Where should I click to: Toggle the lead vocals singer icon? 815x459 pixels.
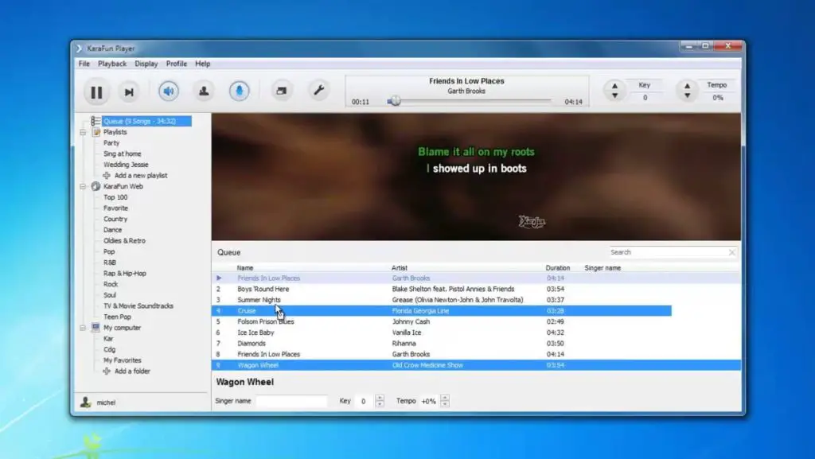coord(204,91)
